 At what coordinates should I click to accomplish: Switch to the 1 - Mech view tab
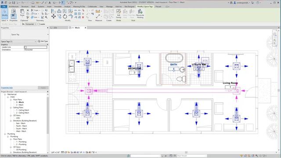click(76, 28)
